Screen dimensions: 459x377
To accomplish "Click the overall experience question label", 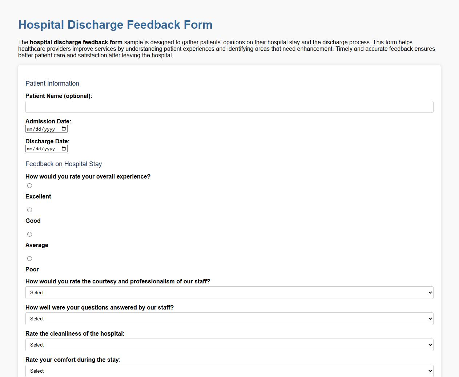I will click(88, 176).
